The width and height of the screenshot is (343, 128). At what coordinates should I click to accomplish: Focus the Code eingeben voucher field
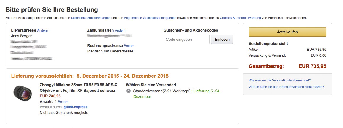pos(187,40)
